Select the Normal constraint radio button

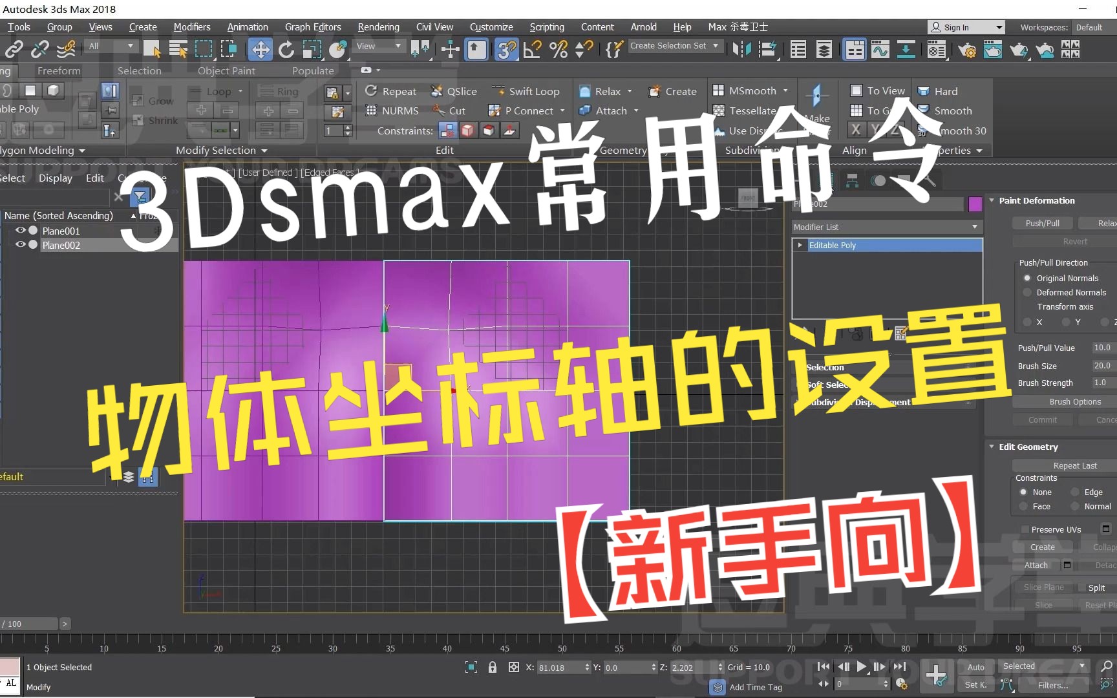(1075, 506)
